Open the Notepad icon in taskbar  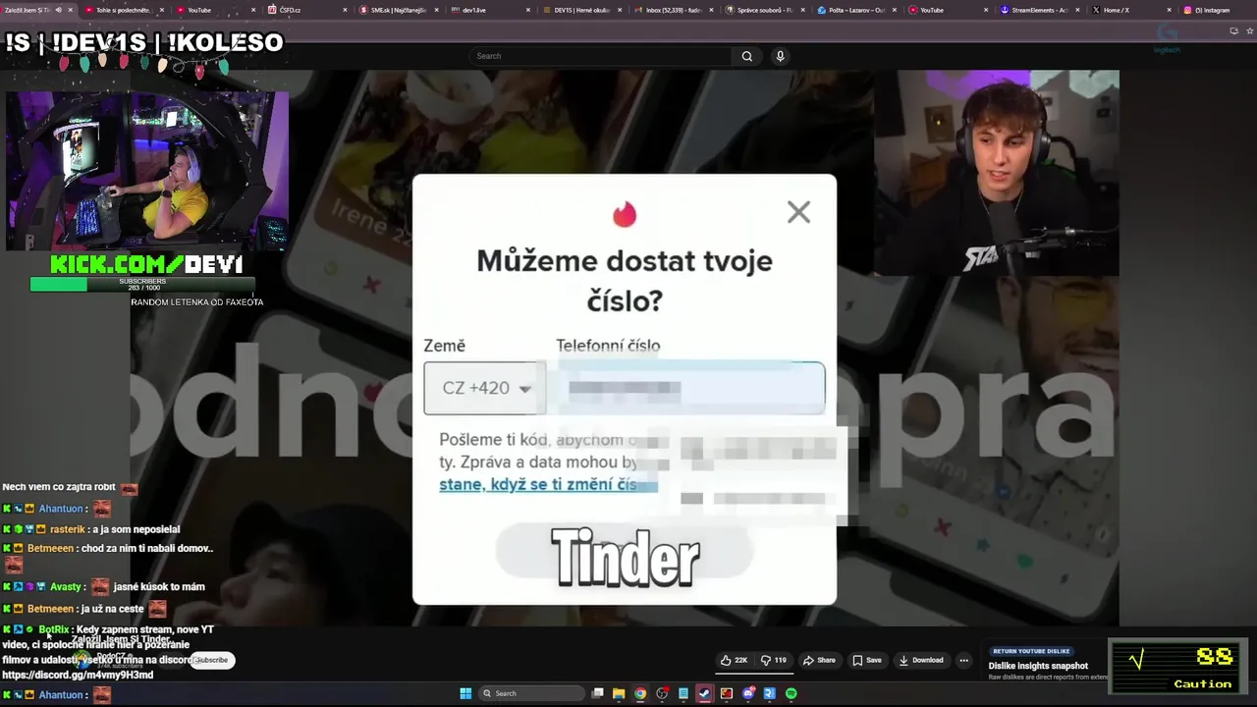click(x=683, y=693)
